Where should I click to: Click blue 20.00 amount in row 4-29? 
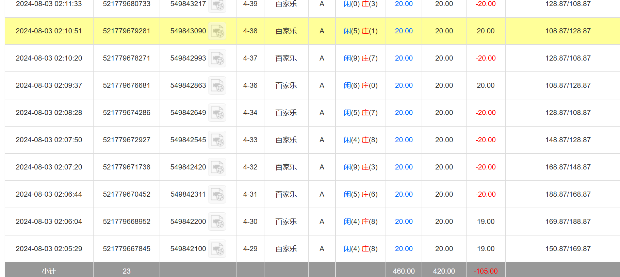404,249
